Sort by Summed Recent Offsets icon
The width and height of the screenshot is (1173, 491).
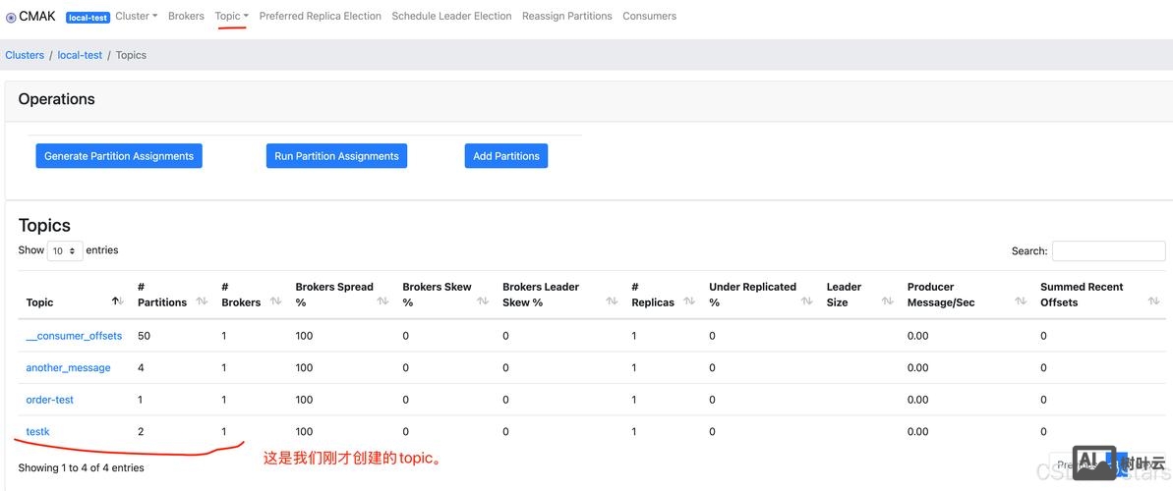(1153, 301)
